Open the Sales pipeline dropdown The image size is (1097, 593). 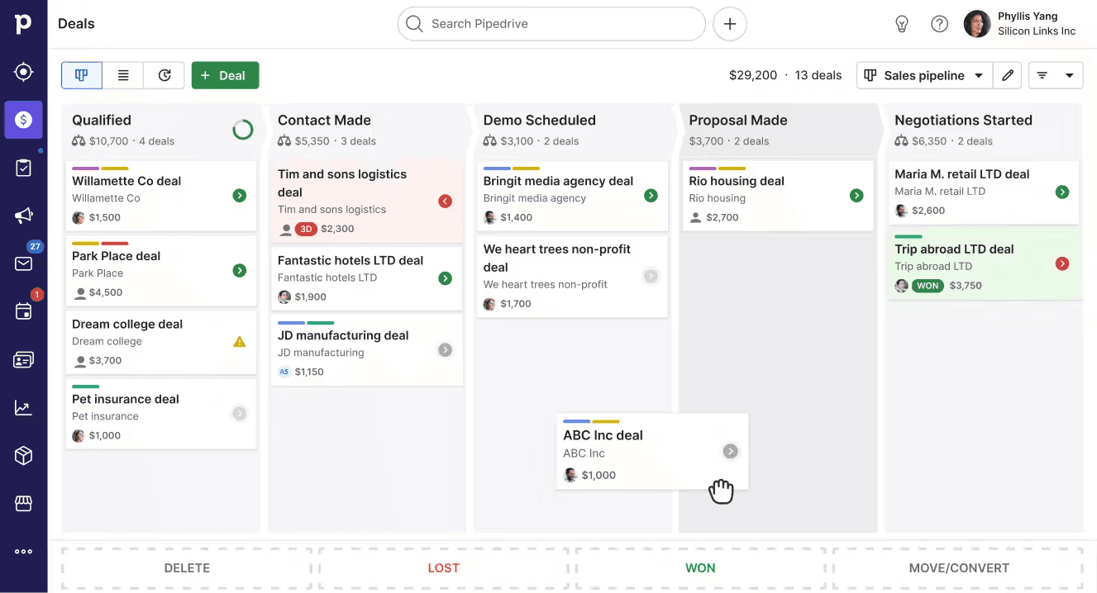(923, 75)
